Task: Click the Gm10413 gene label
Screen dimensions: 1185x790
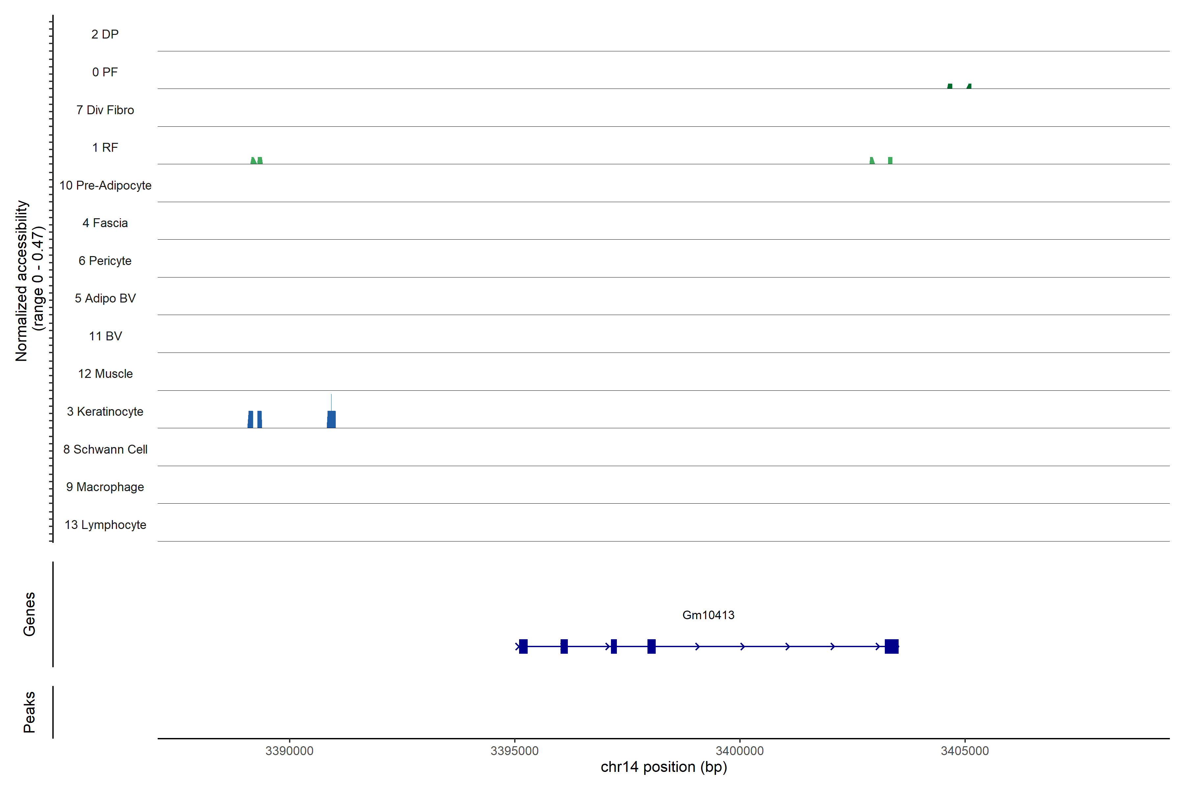Action: 708,615
